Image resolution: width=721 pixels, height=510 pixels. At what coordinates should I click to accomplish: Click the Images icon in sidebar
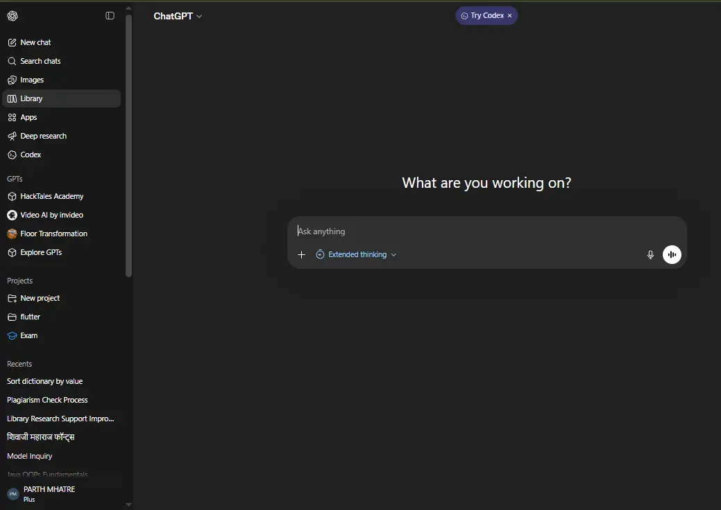tap(12, 80)
